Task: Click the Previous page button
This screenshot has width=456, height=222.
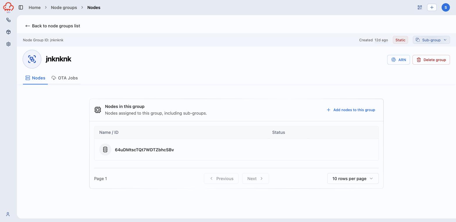Action: click(221, 178)
